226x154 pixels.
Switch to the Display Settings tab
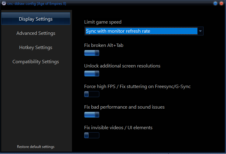point(36,19)
